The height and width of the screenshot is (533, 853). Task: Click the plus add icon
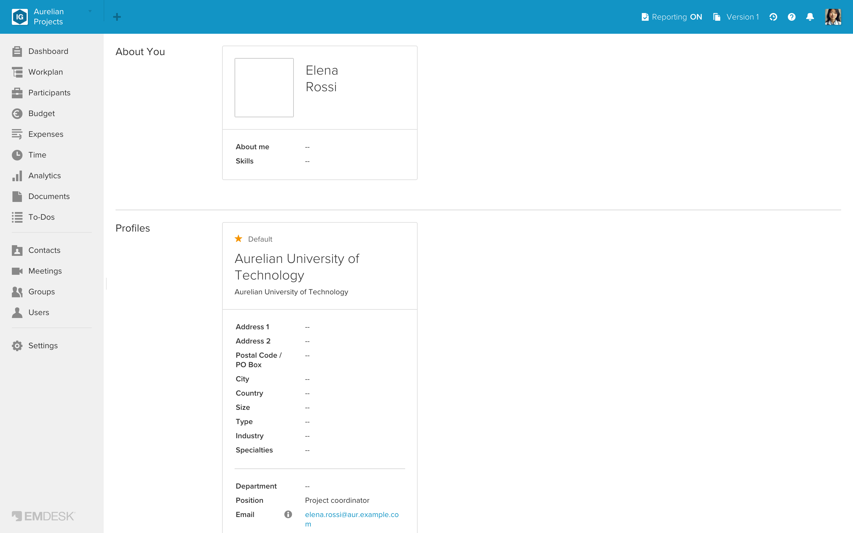tap(117, 17)
